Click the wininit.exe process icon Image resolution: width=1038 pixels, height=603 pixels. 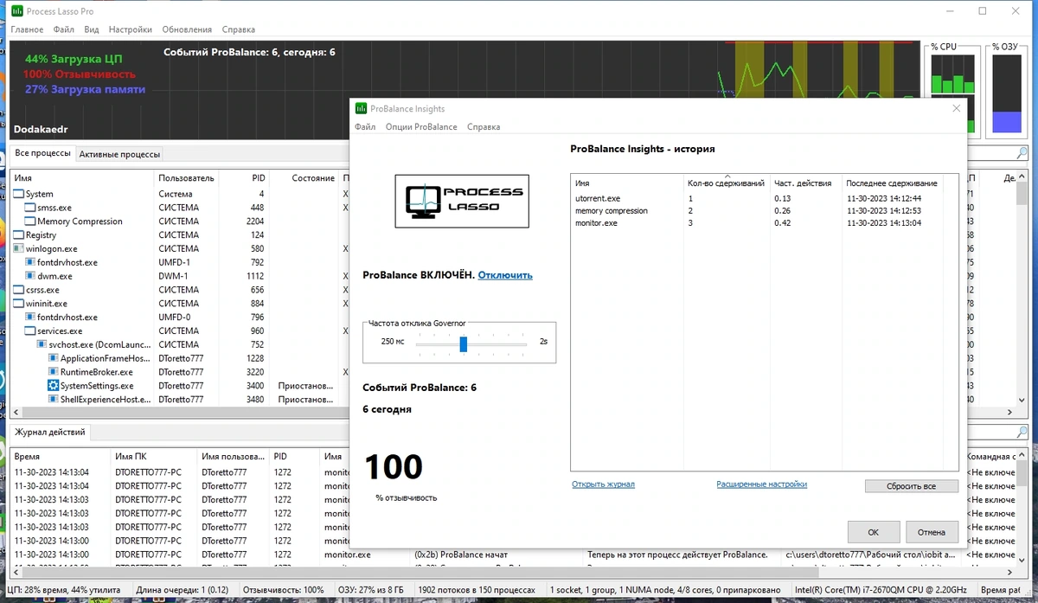[x=18, y=304]
